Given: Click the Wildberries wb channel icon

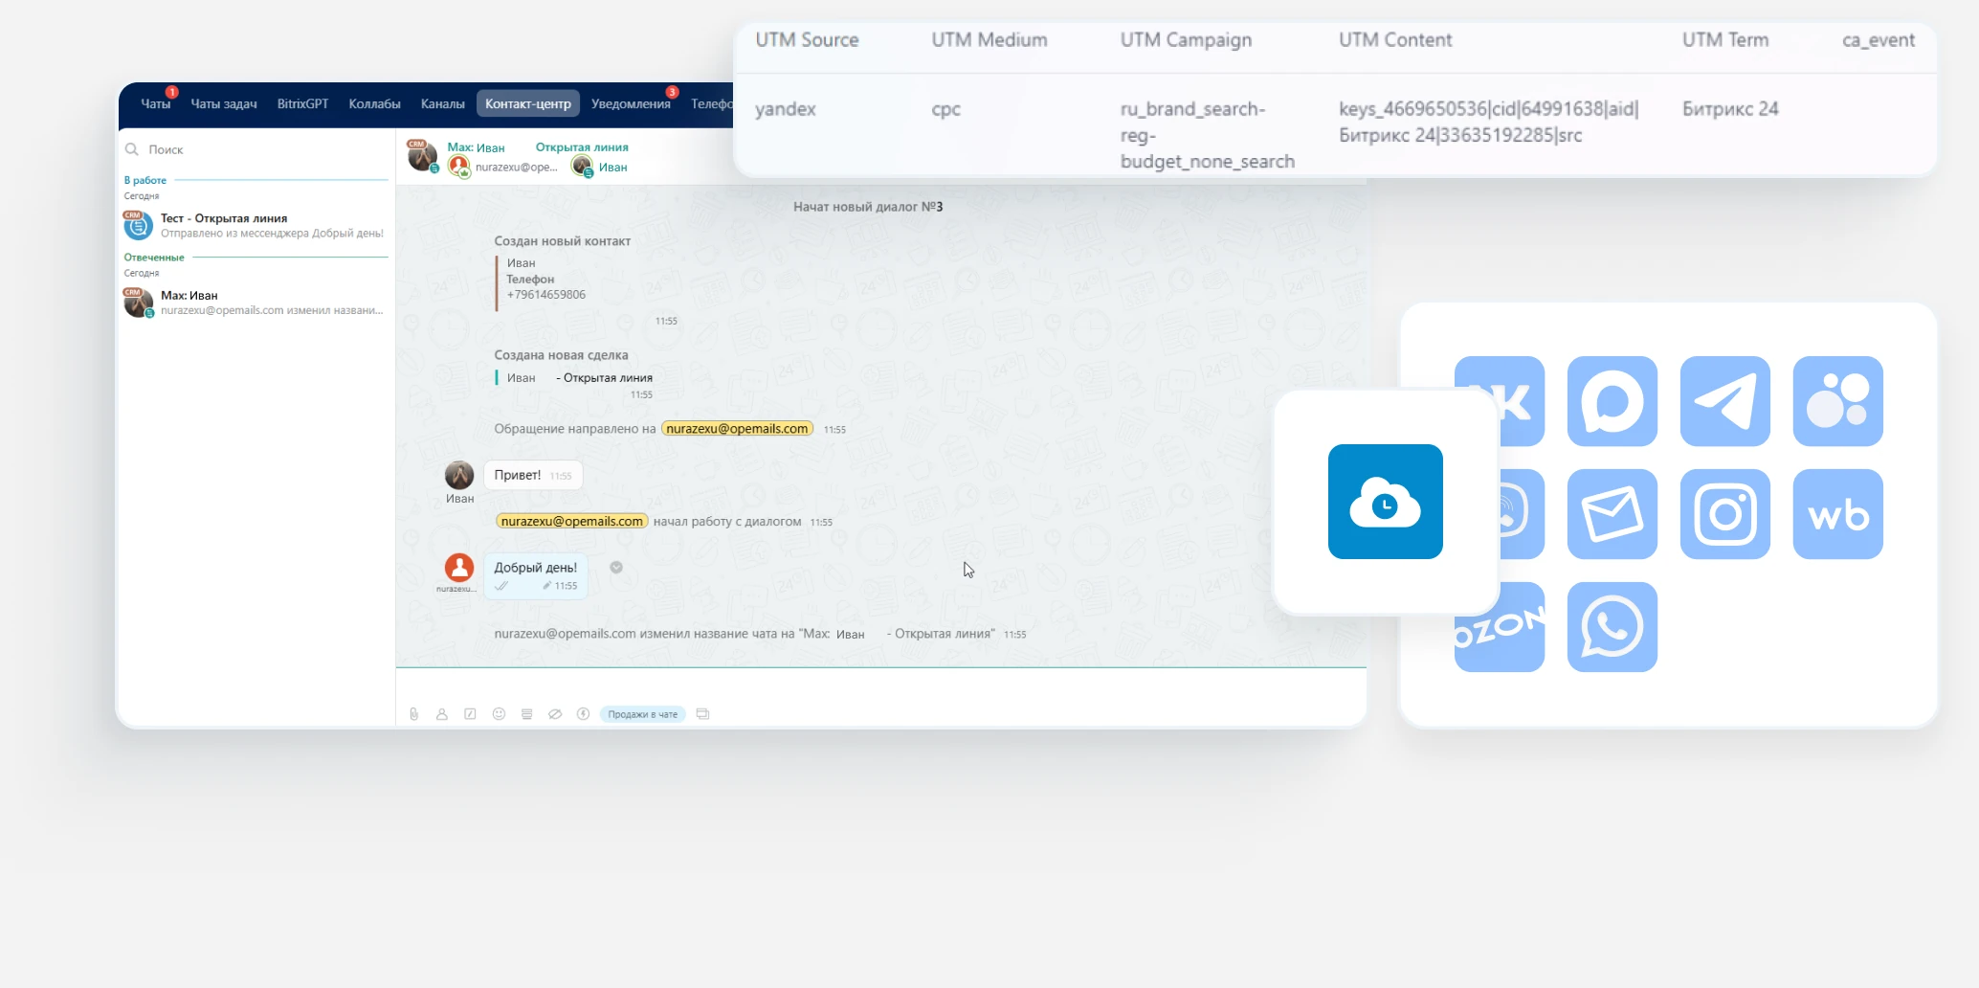Looking at the screenshot, I should [x=1837, y=514].
